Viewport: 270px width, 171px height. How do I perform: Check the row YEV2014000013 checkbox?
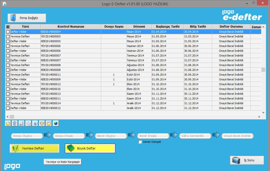click(8, 94)
